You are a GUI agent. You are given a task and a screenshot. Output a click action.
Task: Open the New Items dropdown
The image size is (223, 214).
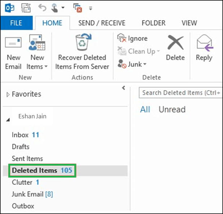point(37,52)
